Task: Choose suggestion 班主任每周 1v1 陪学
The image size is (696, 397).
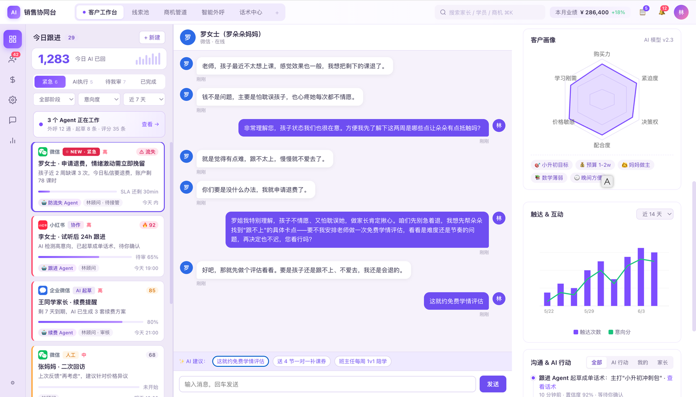Action: tap(363, 361)
